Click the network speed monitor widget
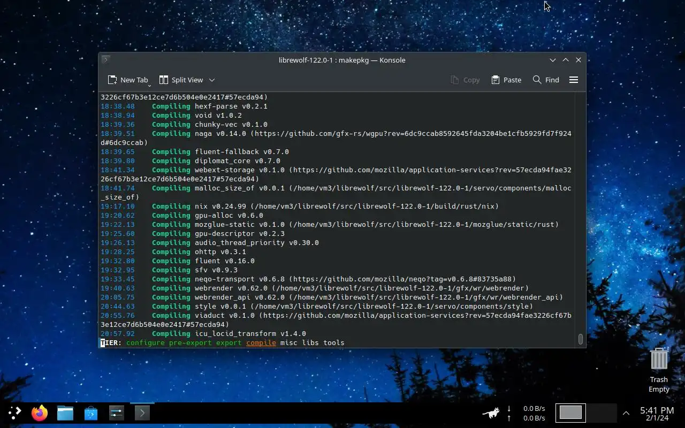 coord(527,413)
